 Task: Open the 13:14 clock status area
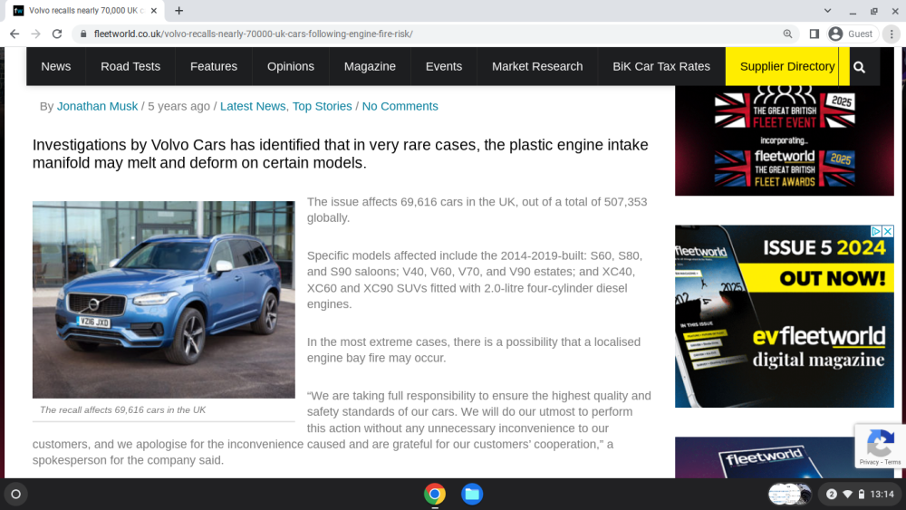[x=882, y=495]
